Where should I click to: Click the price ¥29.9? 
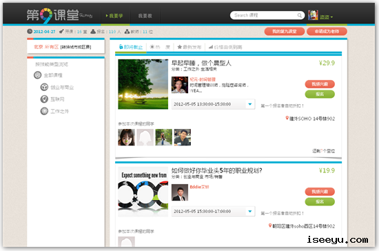[327, 63]
